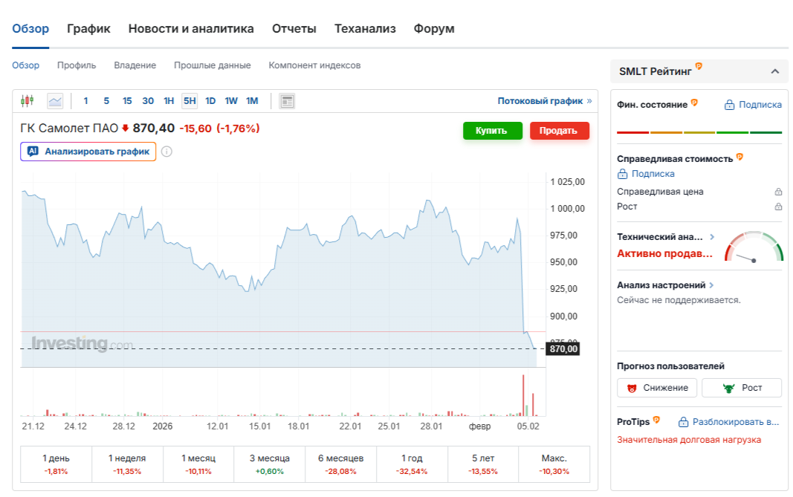Select the 1H interval
Image resolution: width=793 pixels, height=497 pixels.
[x=169, y=100]
